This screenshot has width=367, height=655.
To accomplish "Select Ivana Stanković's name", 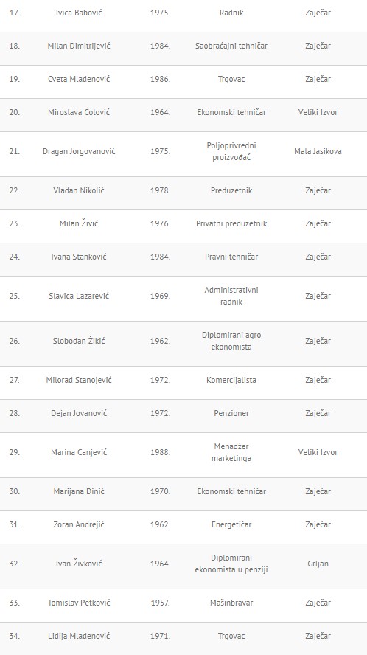I will pos(79,257).
